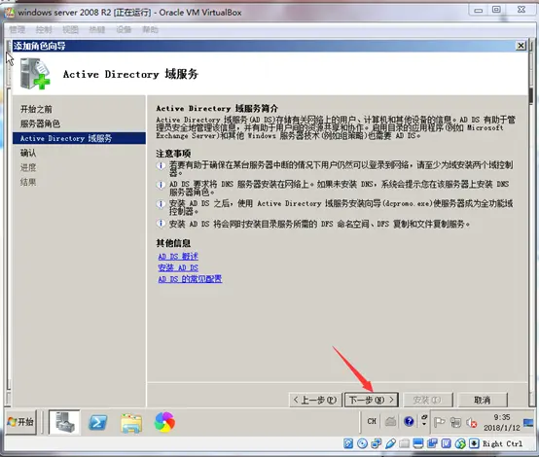Close the 添加角色向导 dialog
The image size is (539, 457).
click(x=521, y=46)
